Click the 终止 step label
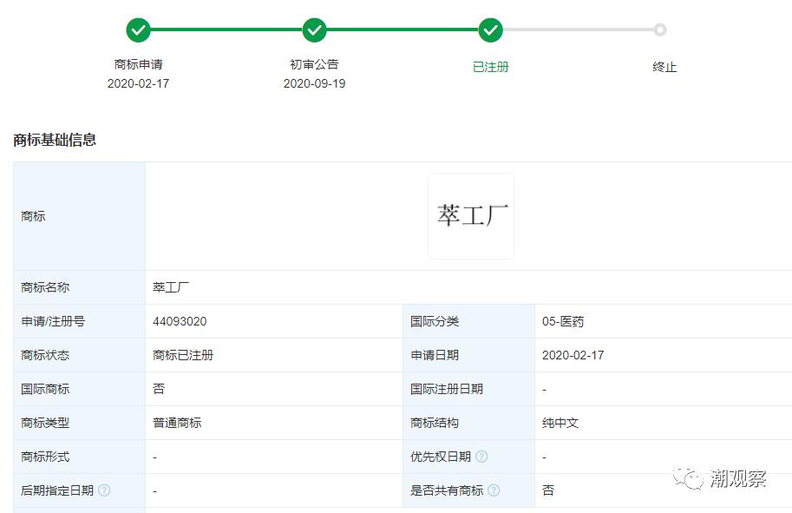This screenshot has height=513, width=792. tap(664, 67)
